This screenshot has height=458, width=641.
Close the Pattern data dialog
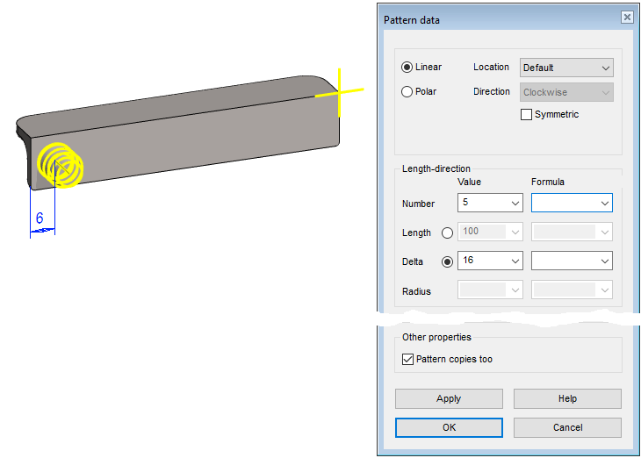point(626,18)
